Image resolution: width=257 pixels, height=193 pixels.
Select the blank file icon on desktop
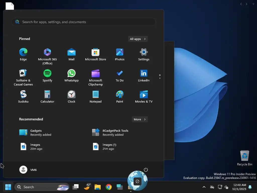click(x=10, y=6)
